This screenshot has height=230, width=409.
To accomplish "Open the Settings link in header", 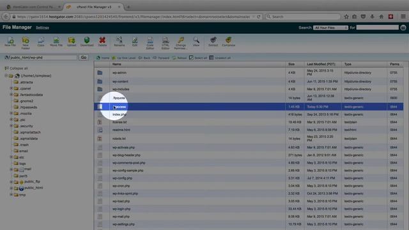I will [42, 27].
